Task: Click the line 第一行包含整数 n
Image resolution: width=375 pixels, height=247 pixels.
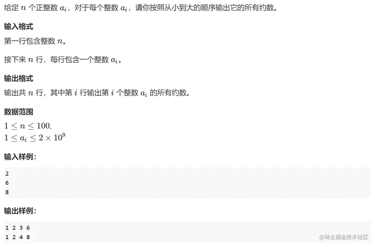Action: pyautogui.click(x=35, y=41)
